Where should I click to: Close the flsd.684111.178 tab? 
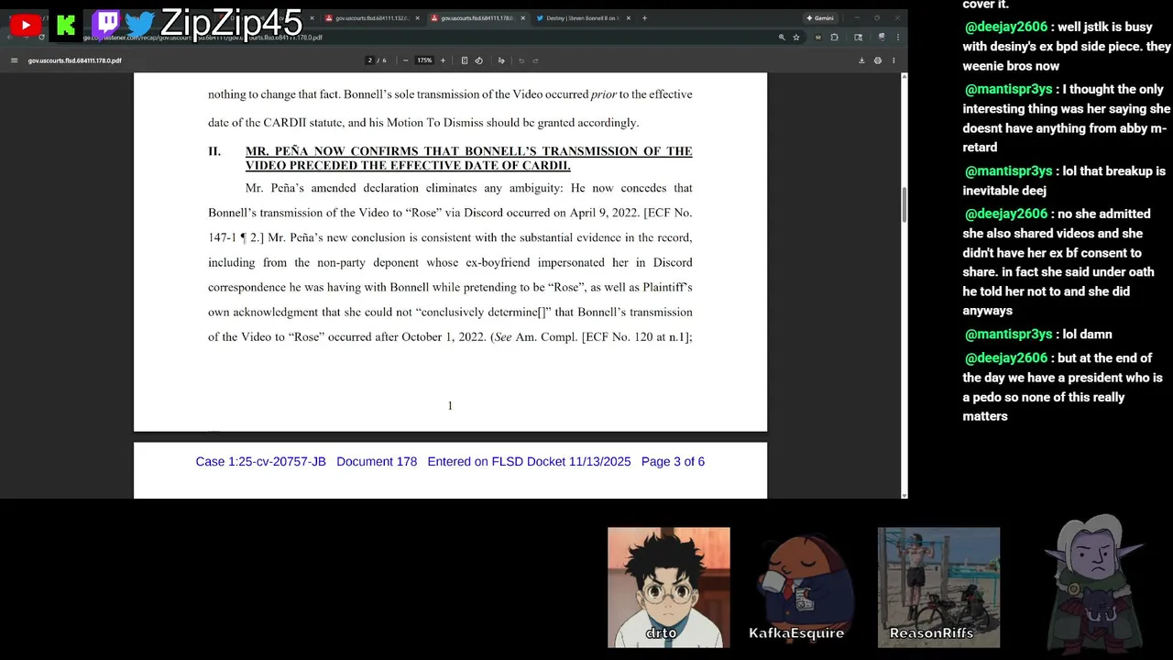click(523, 18)
